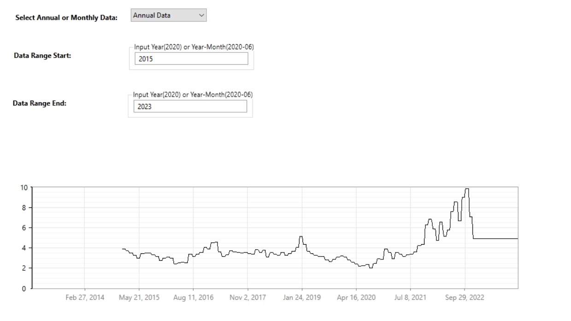Open the Annual Data dropdown
The image size is (571, 321).
169,16
